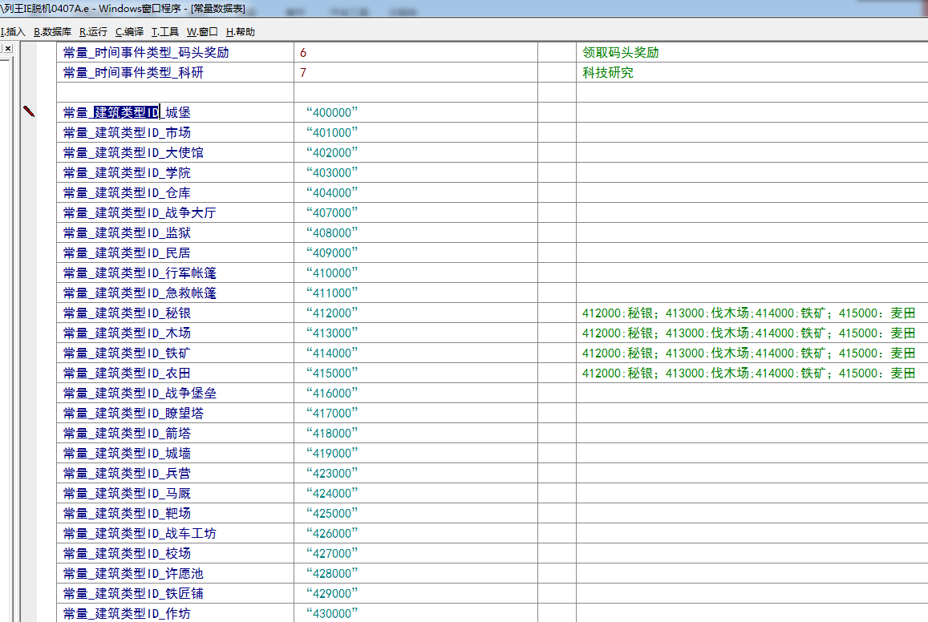
Task: Select the constant 常量_建筑类型ID_铁匠铺
Action: point(133,593)
